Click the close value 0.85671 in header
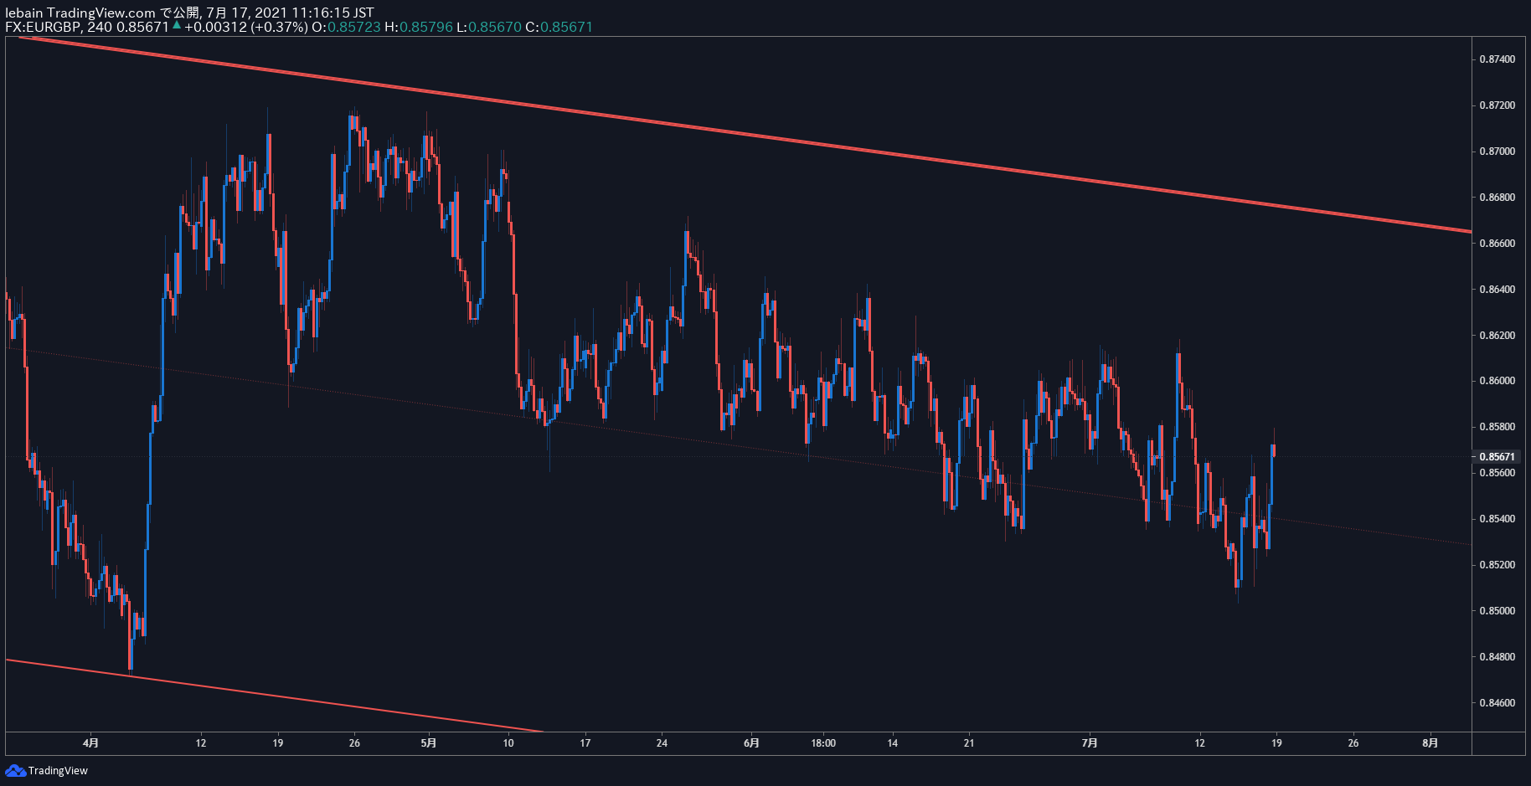Viewport: 1531px width, 786px height. tap(567, 27)
